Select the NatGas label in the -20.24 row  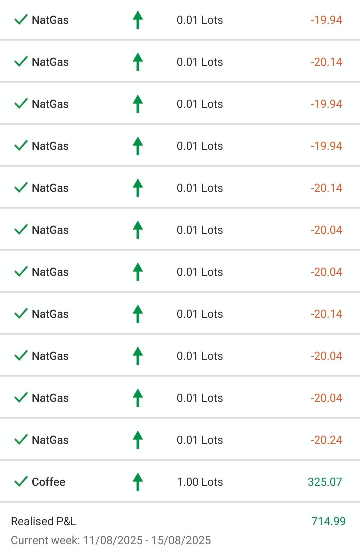pos(50,440)
